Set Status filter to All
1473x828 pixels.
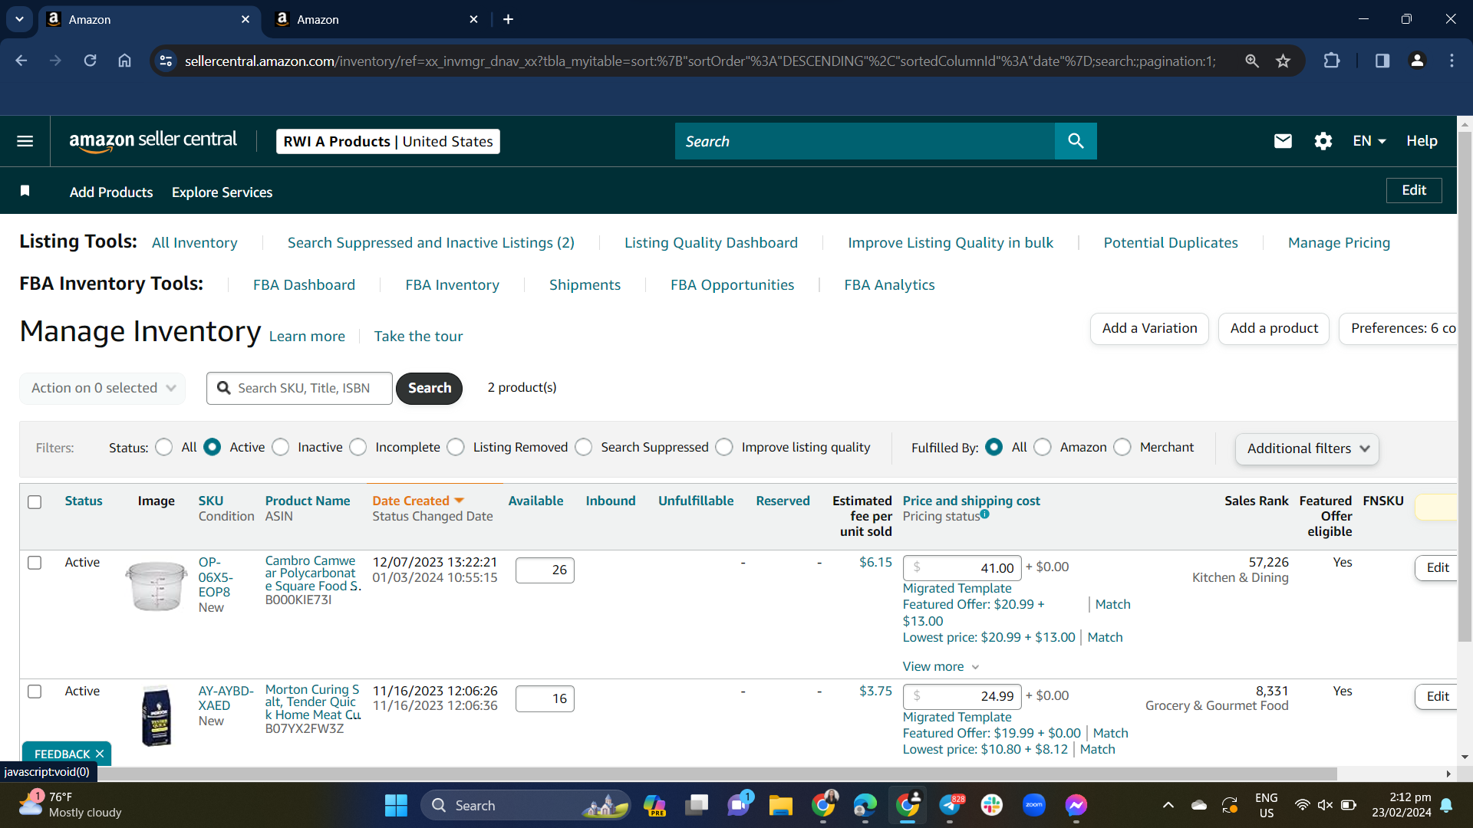164,447
